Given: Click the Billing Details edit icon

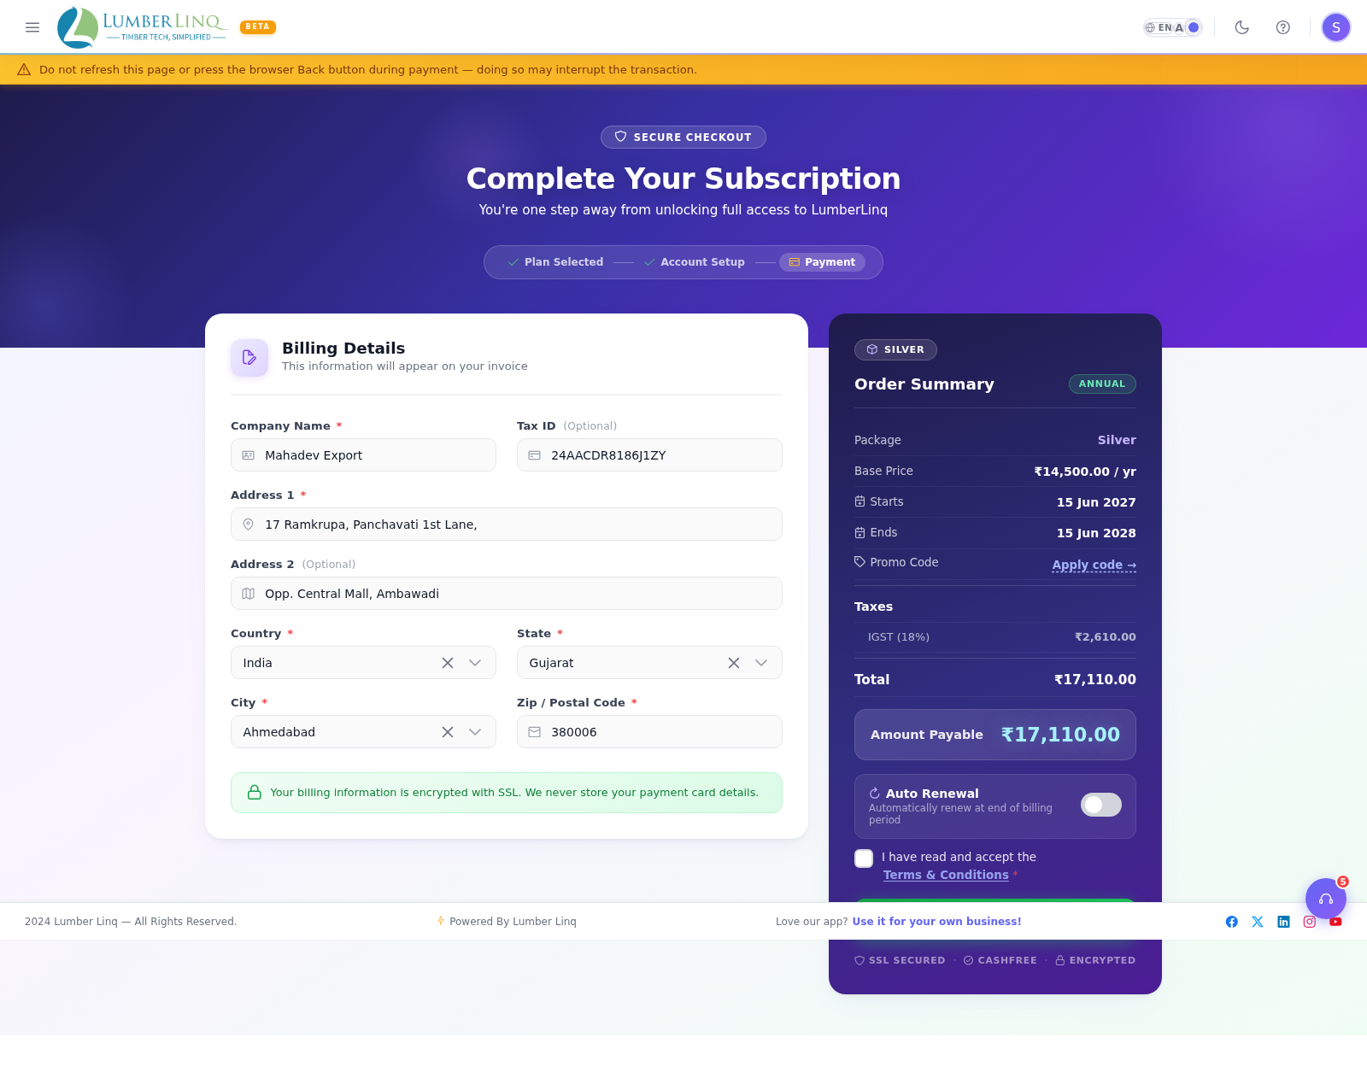Looking at the screenshot, I should coord(249,358).
